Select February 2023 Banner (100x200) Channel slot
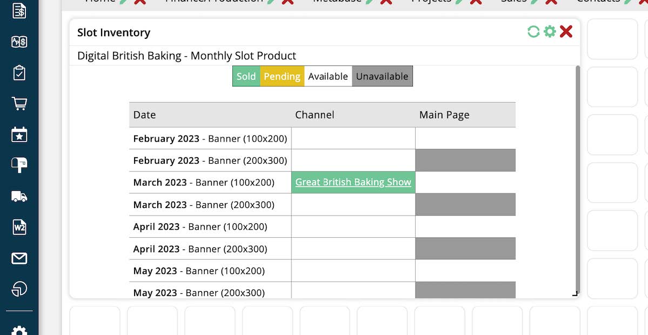648x335 pixels. (353, 138)
